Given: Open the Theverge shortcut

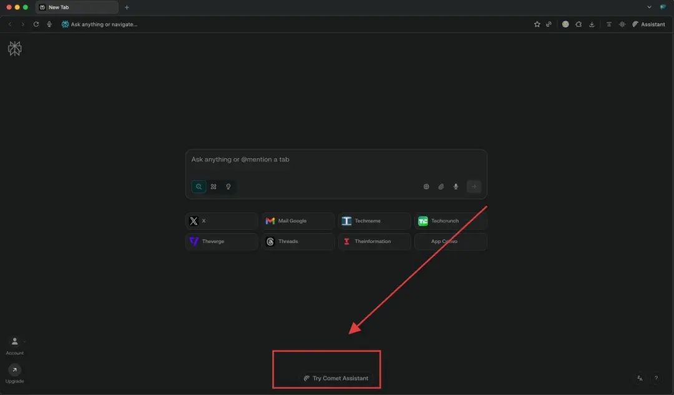Looking at the screenshot, I should 222,242.
